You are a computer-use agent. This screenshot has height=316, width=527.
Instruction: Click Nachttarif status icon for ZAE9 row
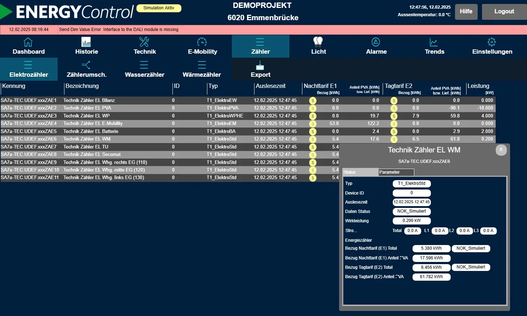tap(312, 163)
